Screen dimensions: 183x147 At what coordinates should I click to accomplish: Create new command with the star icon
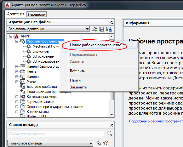click(x=106, y=143)
